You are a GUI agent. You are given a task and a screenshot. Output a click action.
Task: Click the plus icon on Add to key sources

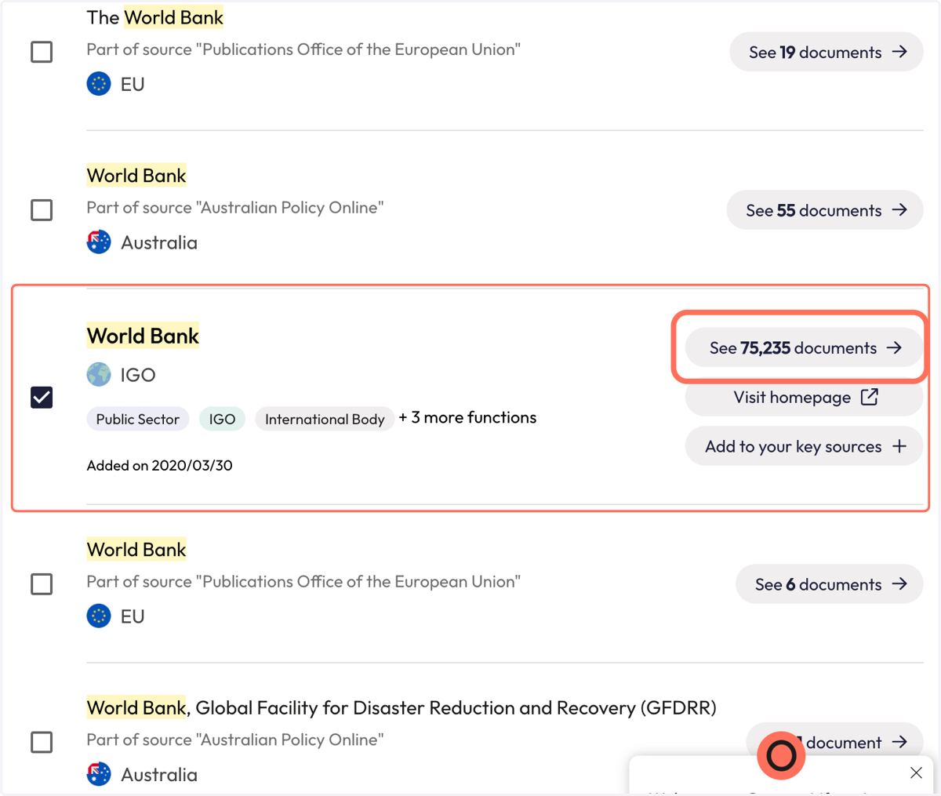[x=899, y=446]
